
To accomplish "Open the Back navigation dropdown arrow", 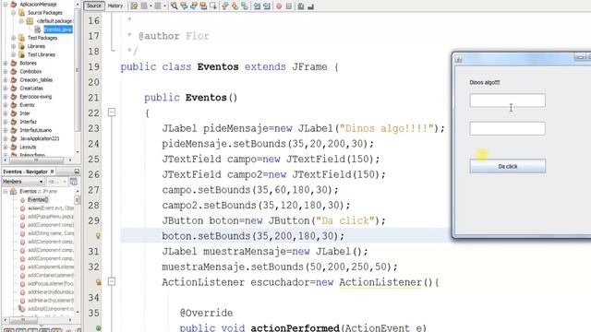I will (x=151, y=6).
